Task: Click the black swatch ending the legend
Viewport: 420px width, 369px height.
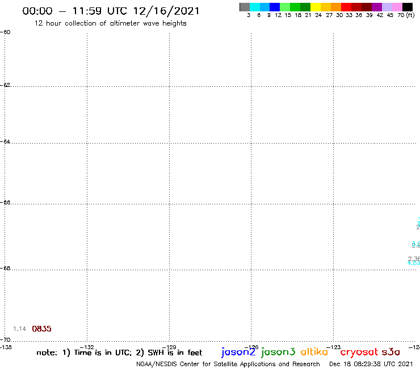Action: point(408,7)
